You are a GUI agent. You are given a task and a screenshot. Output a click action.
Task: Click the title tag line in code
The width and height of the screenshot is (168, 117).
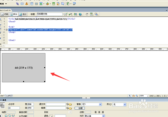tap(42, 19)
